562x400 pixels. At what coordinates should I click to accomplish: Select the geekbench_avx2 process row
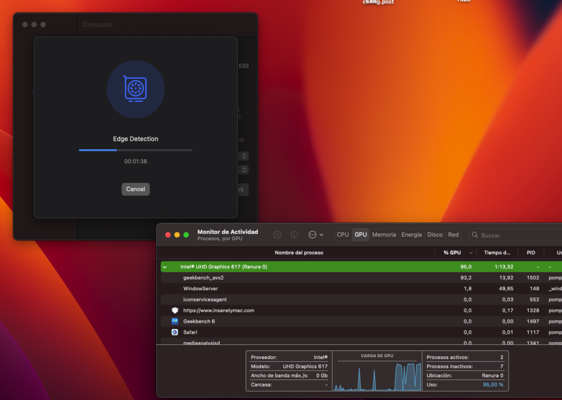pos(361,278)
